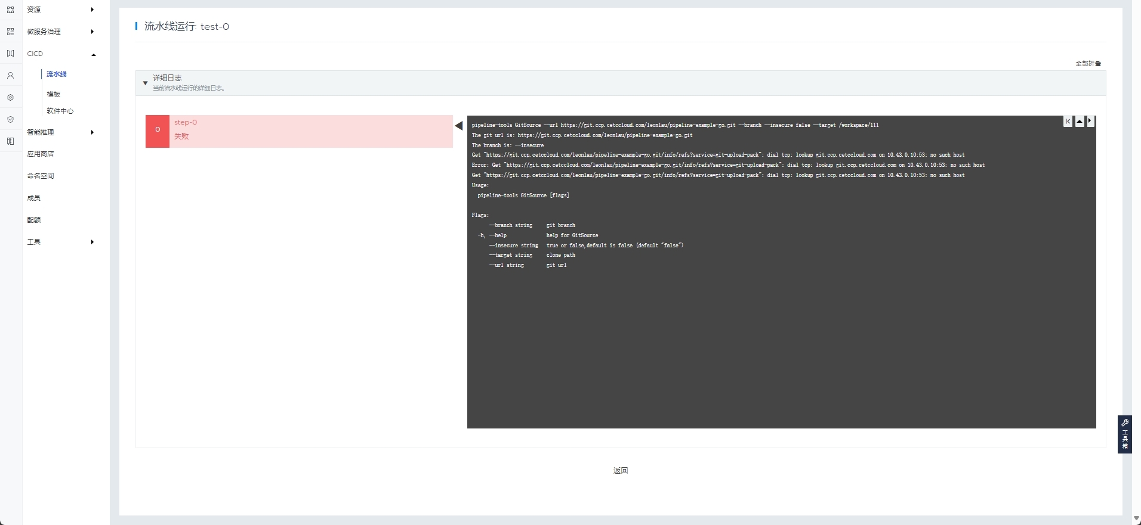1141x525 pixels.
Task: Click the 返回 back button
Action: [x=621, y=470]
